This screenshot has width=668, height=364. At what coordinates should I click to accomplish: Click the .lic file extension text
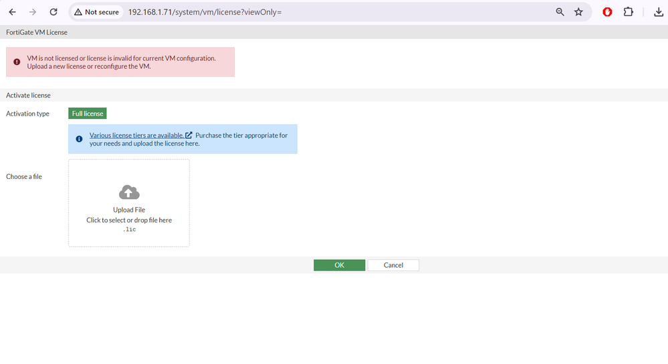[x=129, y=230]
